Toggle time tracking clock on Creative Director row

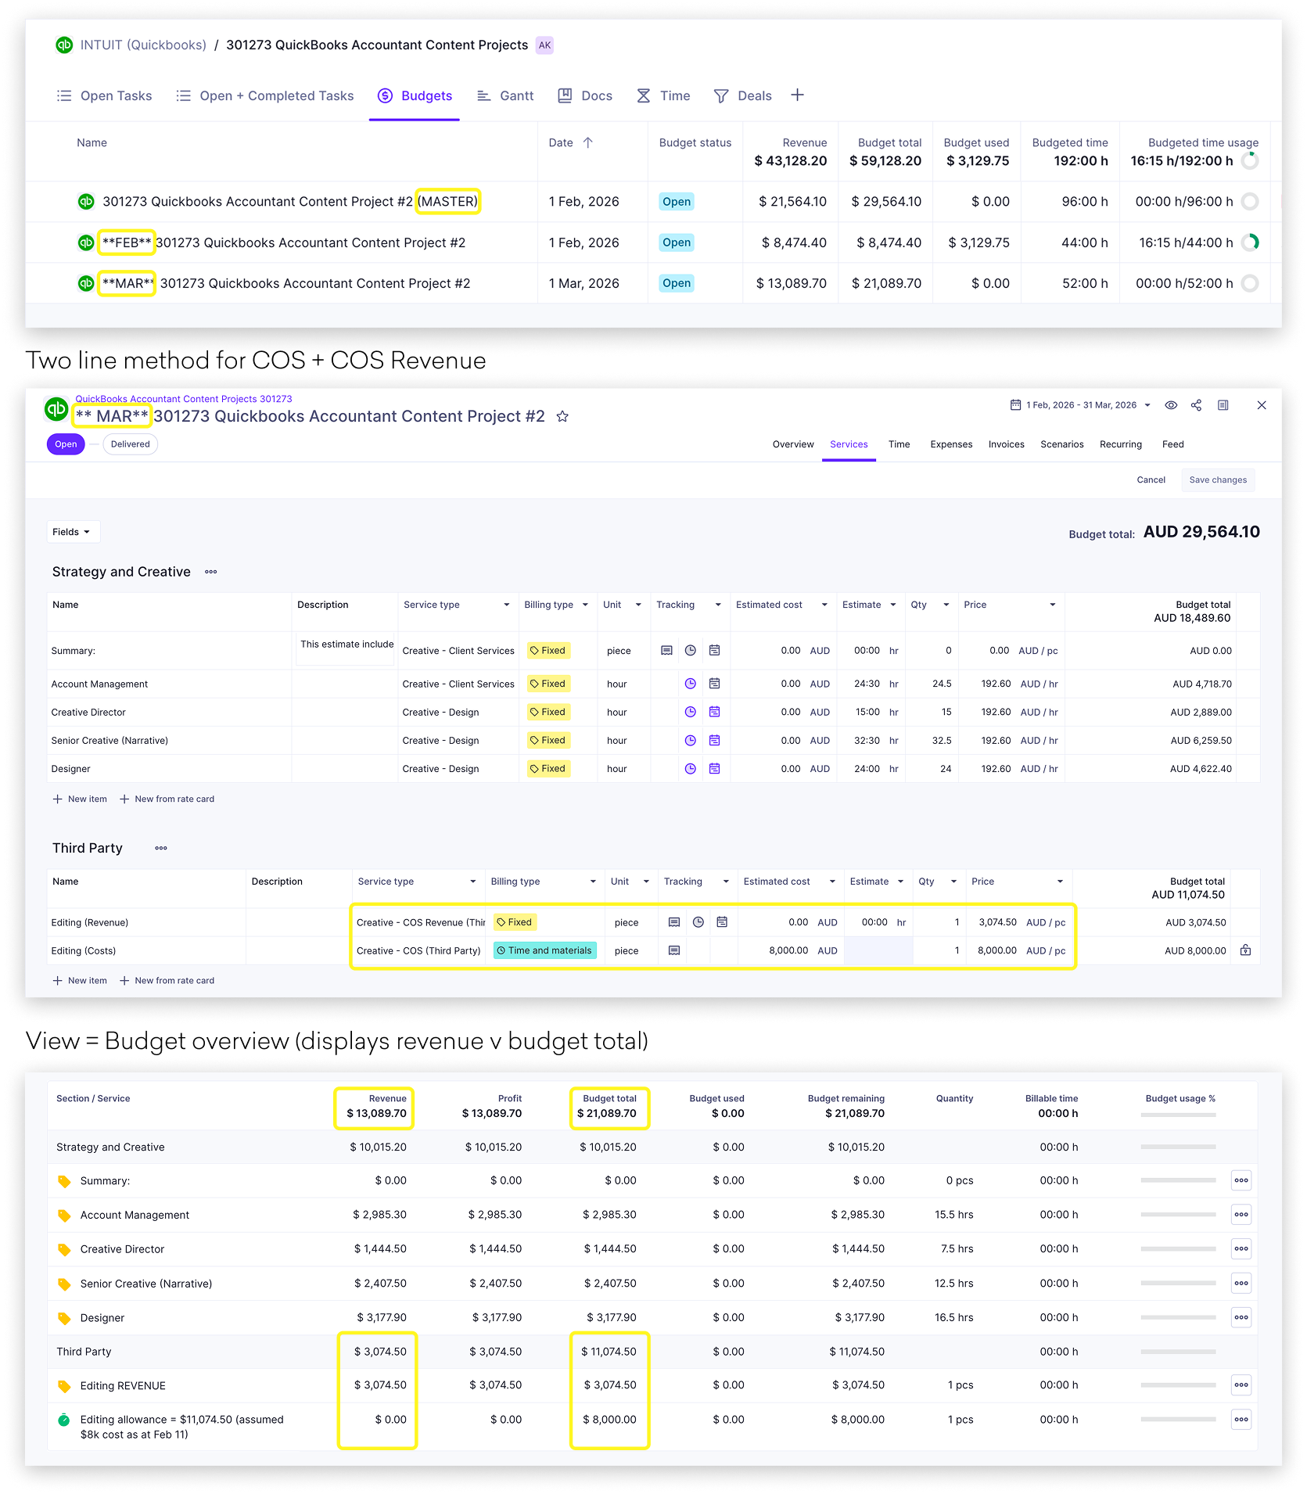pyautogui.click(x=691, y=712)
